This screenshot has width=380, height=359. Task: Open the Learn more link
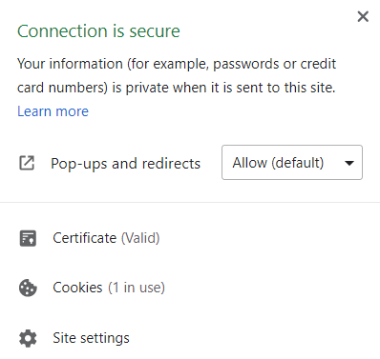click(53, 111)
